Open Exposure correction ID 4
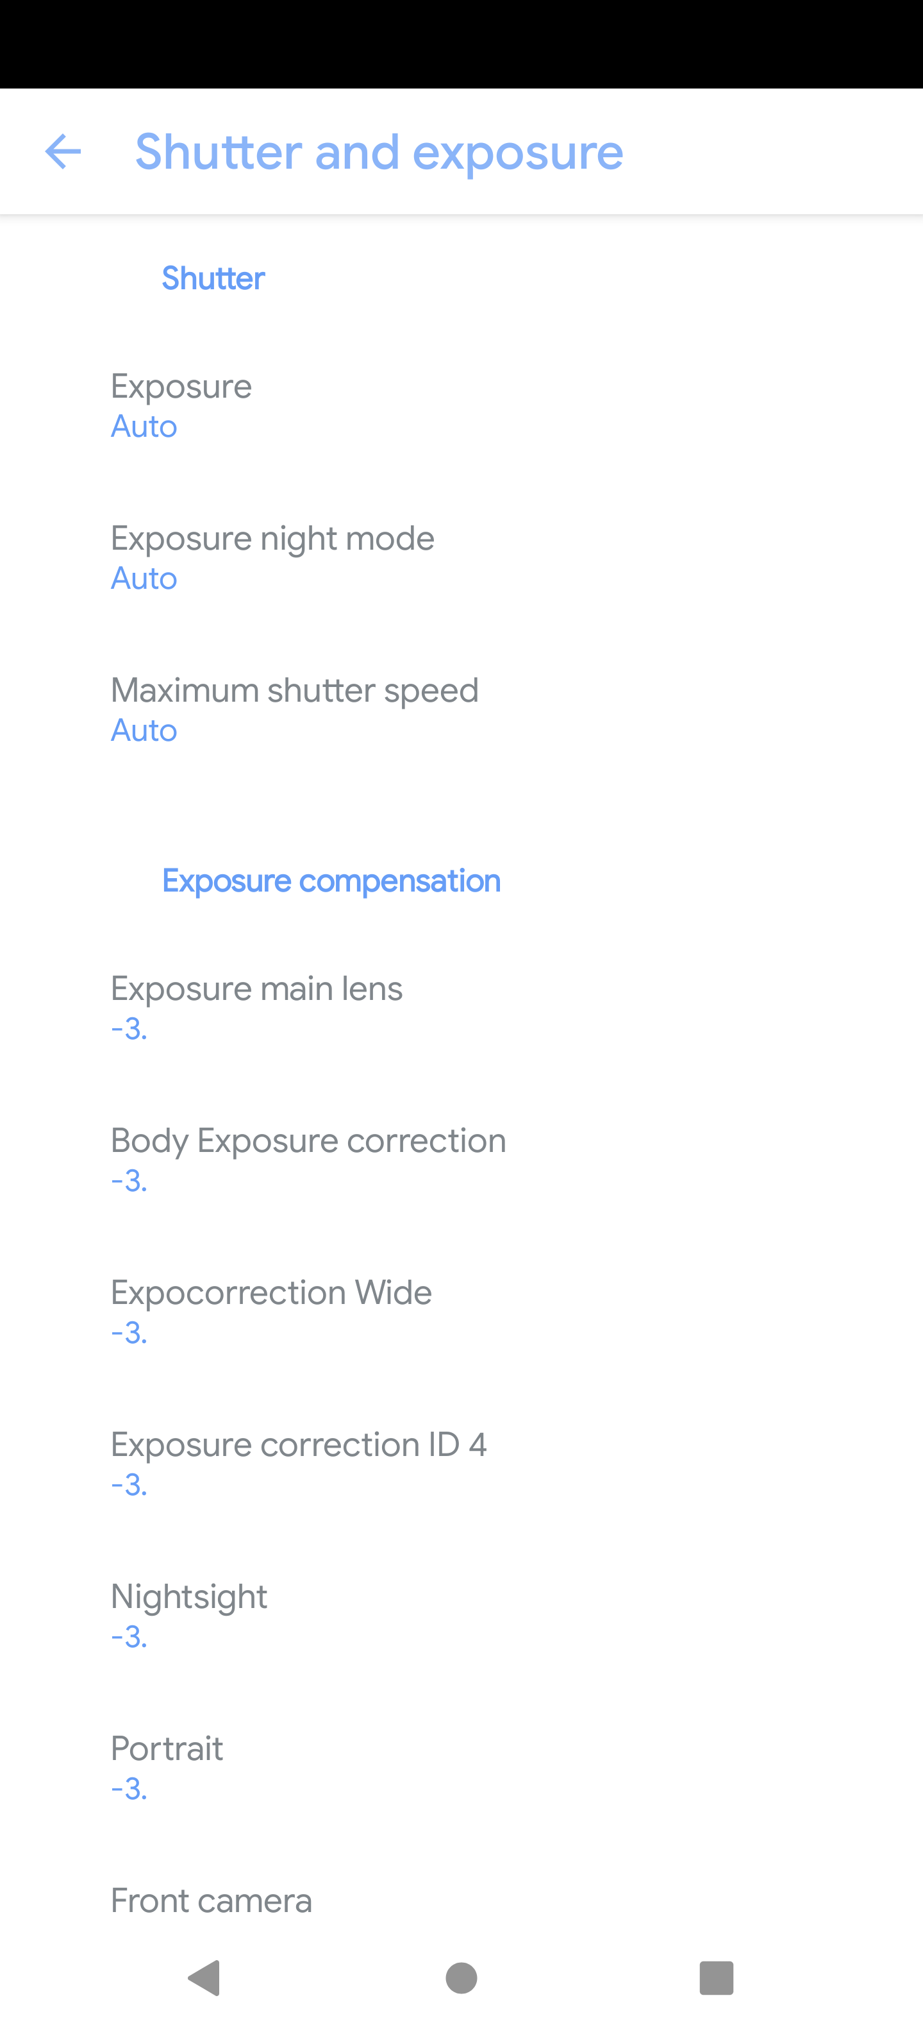This screenshot has height=2032, width=923. (x=461, y=1465)
